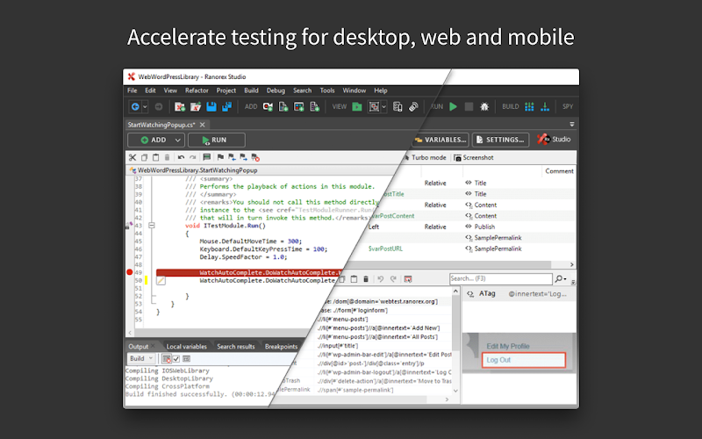Viewport: 702px width, 439px height.
Task: Click the back navigation arrow icon
Action: [135, 106]
